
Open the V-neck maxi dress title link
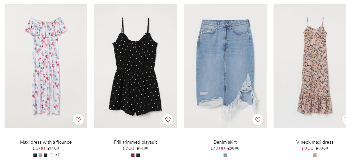[x=315, y=142]
